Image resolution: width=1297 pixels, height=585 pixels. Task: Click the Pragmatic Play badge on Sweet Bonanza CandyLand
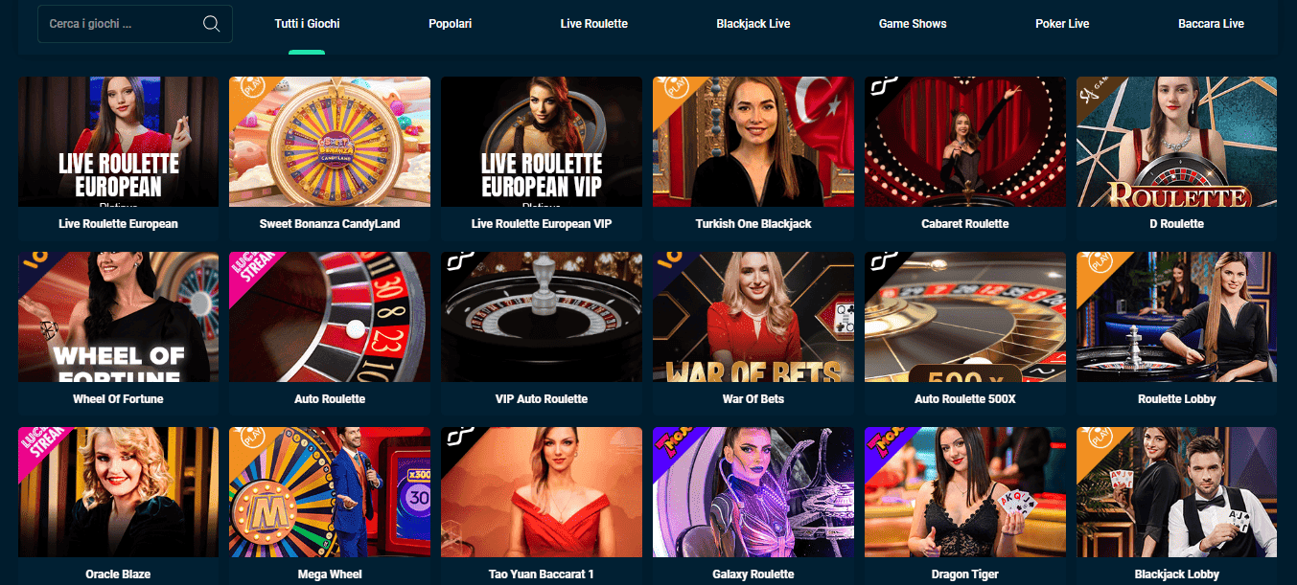[243, 90]
